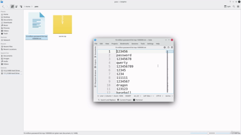Toggle Kate Projects side panel
Screen dimensions: 241x135
(95, 64)
